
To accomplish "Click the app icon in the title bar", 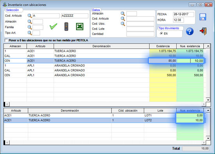I will pos(5,5).
